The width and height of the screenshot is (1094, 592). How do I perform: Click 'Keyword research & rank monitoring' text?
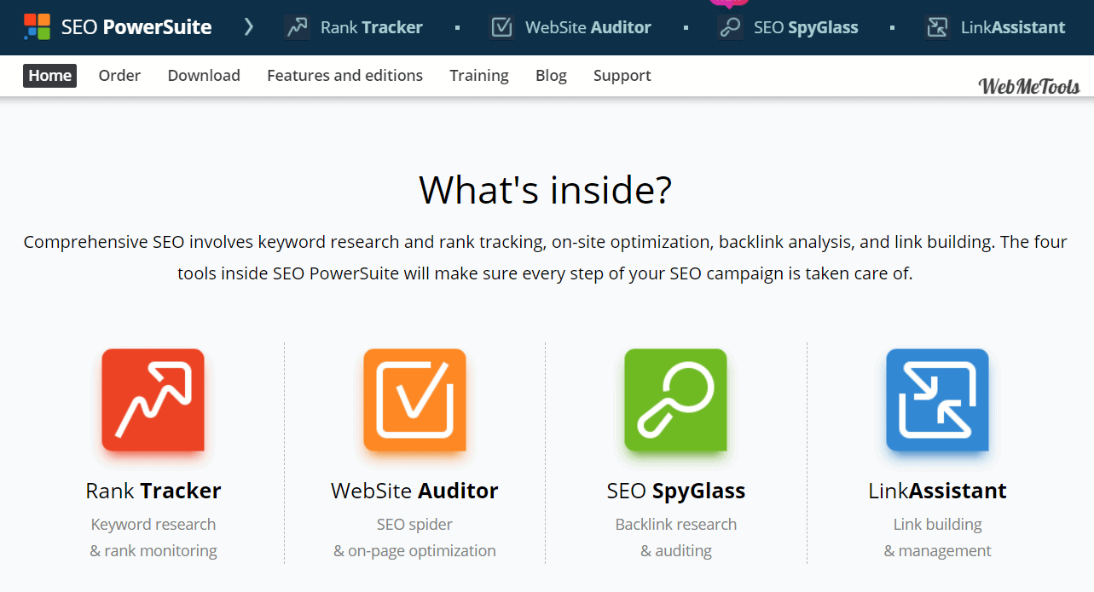[x=153, y=537]
